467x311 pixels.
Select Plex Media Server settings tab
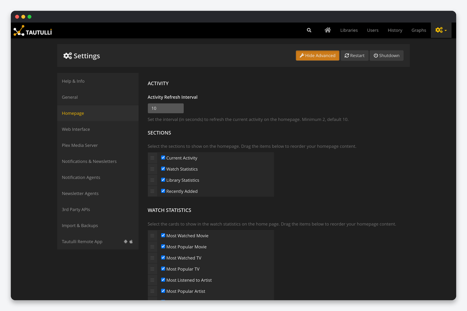98,145
